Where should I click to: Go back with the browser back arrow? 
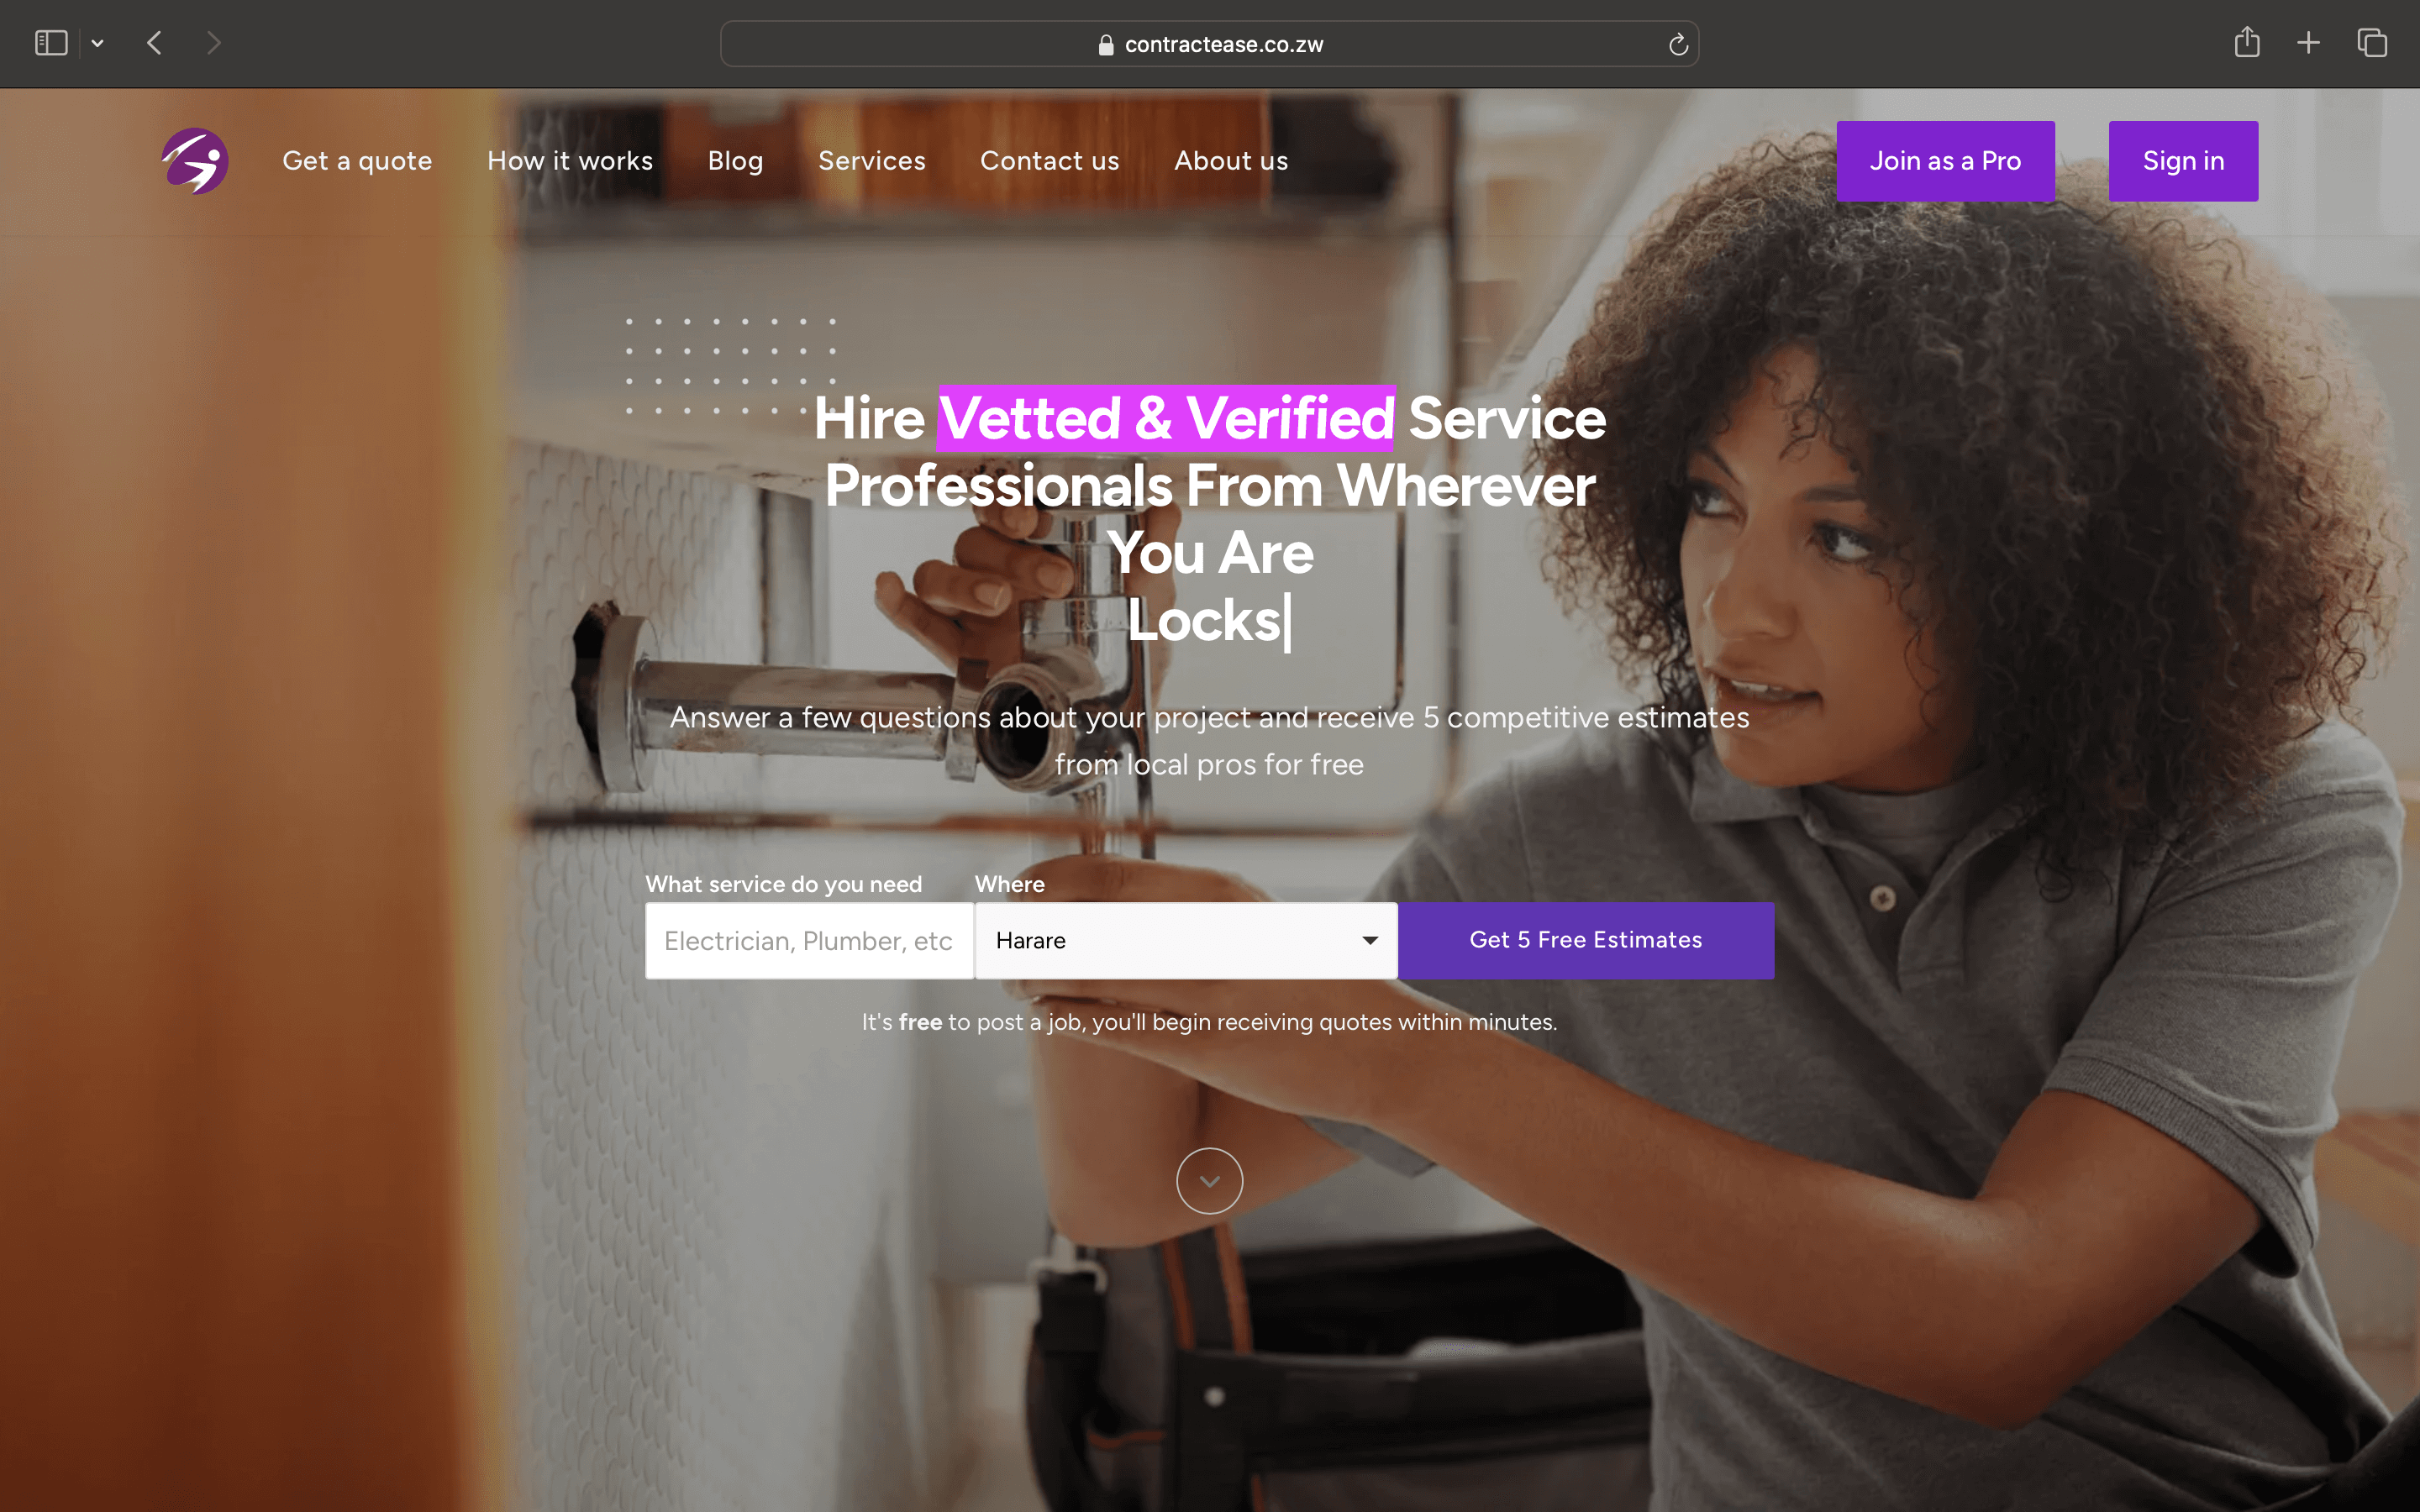point(154,43)
